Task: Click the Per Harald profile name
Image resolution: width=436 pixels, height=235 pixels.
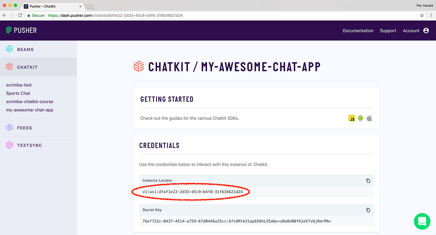Action: [425, 6]
